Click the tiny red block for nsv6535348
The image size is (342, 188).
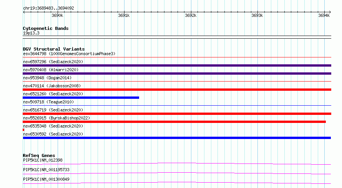coord(23,130)
